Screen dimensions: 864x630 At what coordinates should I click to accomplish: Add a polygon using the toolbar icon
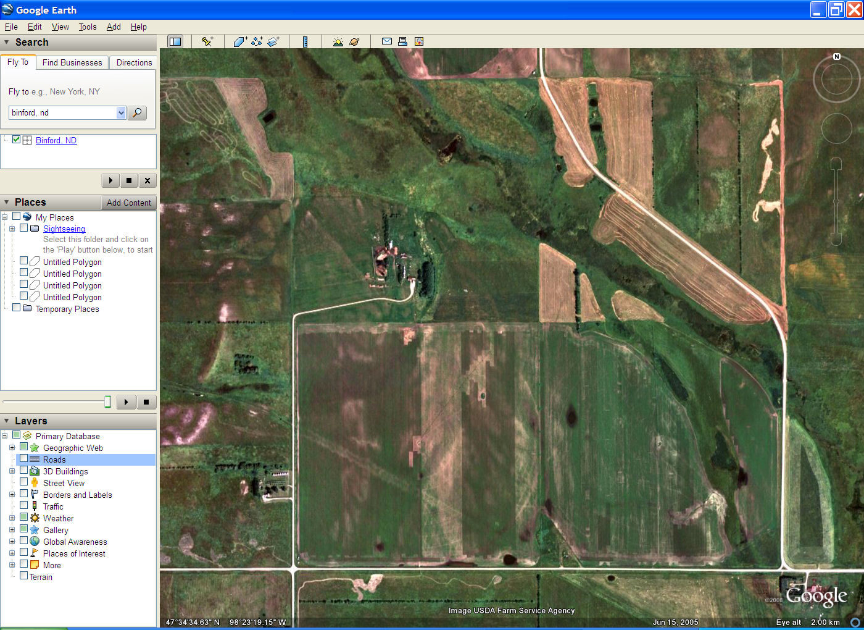click(240, 41)
